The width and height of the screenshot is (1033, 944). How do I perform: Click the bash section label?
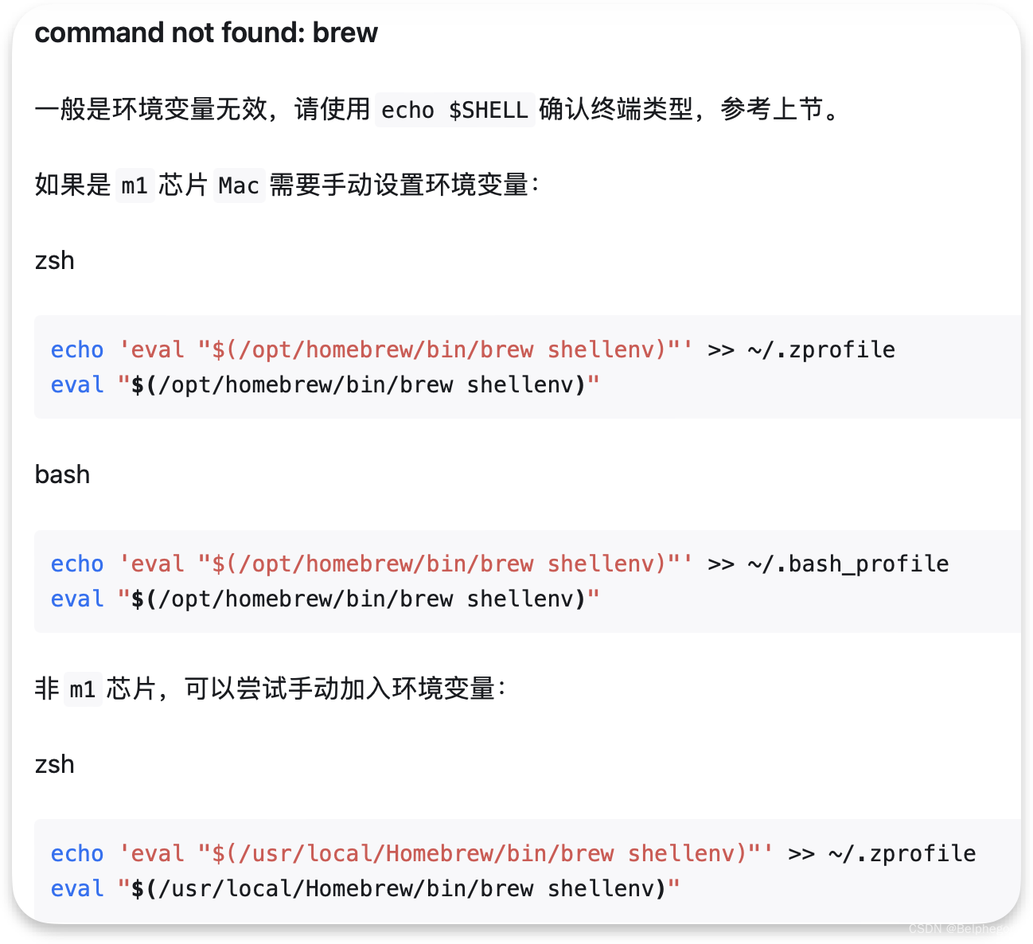(x=62, y=474)
